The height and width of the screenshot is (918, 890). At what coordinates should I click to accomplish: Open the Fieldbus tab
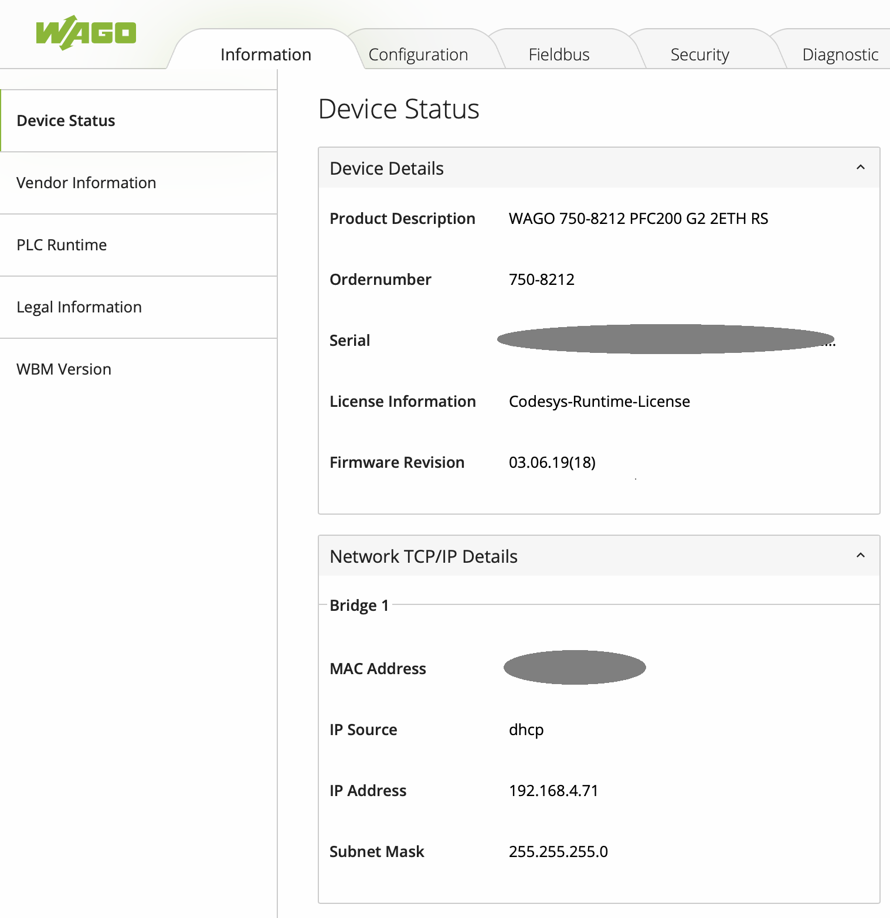pyautogui.click(x=559, y=55)
